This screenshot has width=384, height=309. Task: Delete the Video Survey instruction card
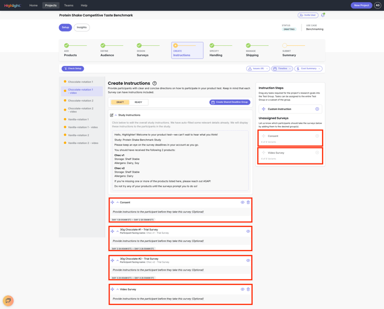[248, 290]
